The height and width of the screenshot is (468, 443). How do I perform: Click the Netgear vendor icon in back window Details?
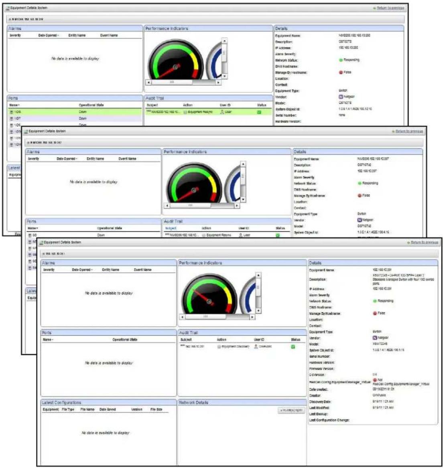(341, 97)
